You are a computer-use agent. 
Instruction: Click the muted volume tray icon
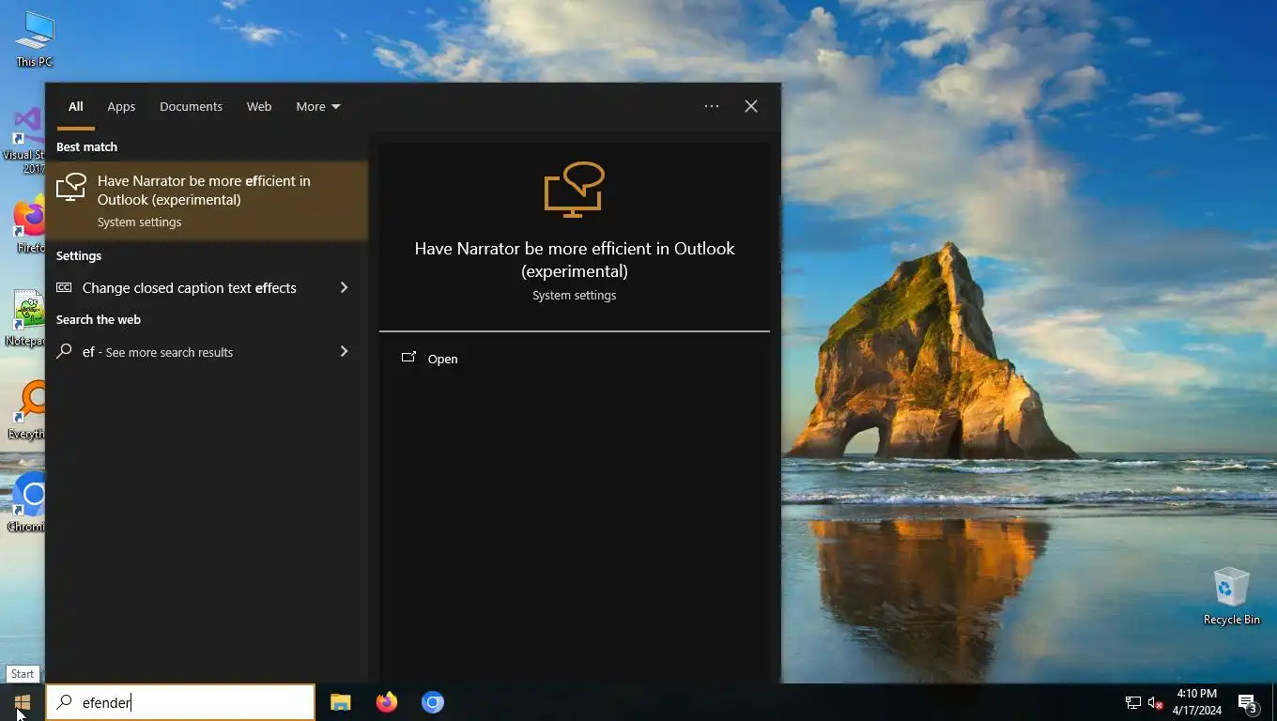[1156, 702]
